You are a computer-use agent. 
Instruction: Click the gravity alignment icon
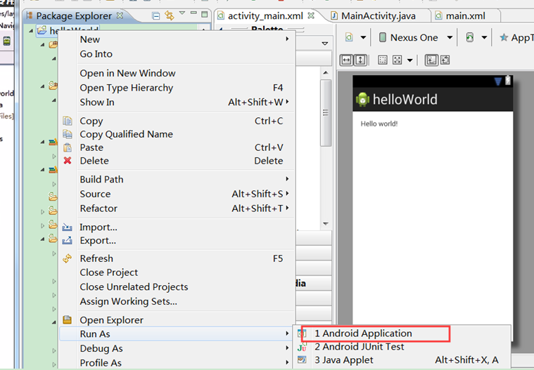click(397, 60)
